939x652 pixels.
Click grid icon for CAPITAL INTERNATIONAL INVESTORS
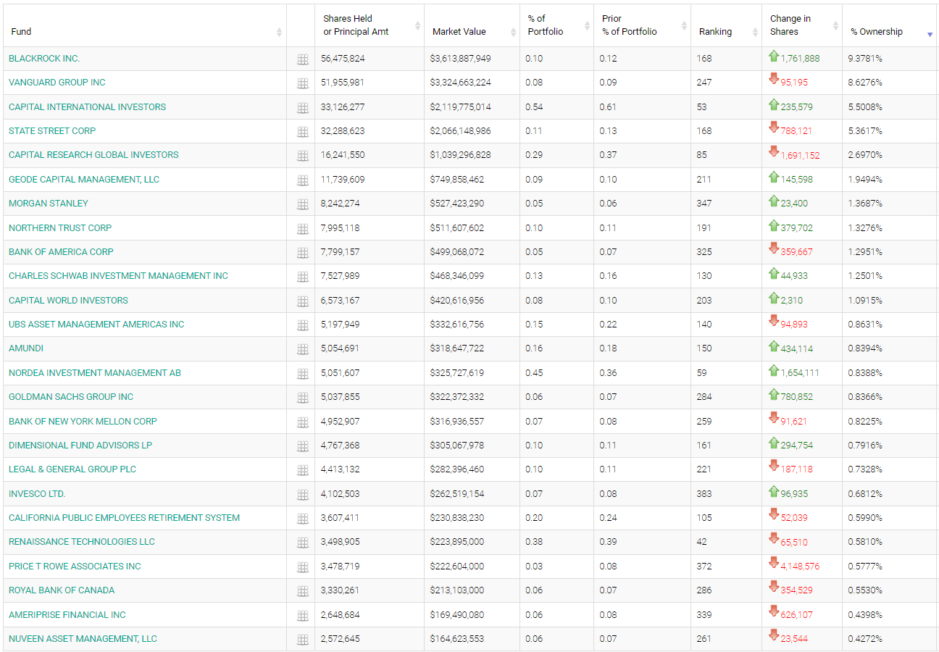coord(303,108)
